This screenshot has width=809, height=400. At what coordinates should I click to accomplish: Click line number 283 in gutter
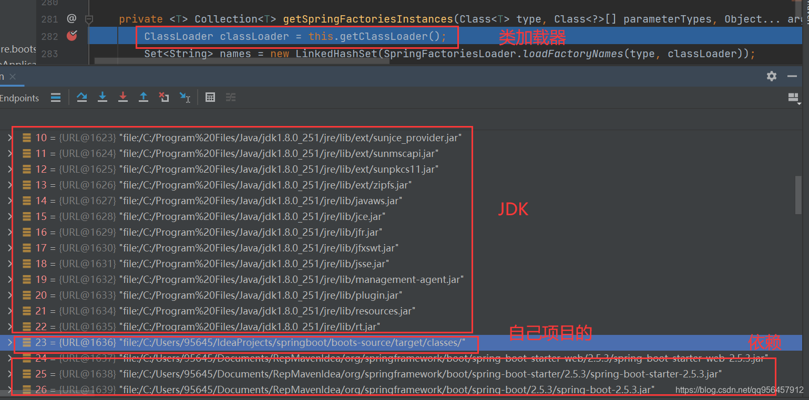49,54
